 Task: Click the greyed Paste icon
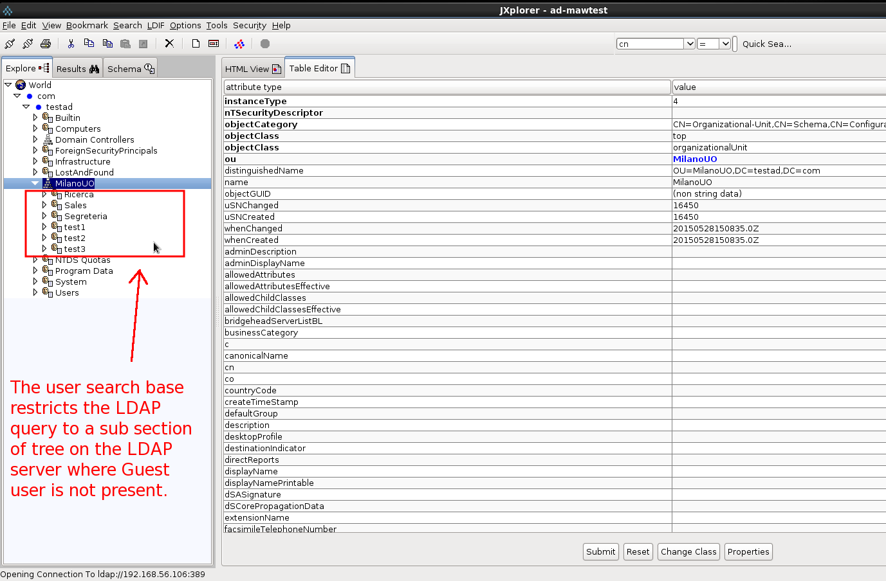coord(125,44)
